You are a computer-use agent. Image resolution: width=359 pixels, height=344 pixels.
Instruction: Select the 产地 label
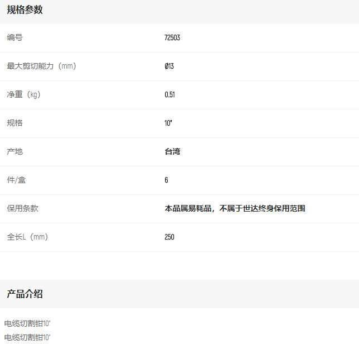14,152
